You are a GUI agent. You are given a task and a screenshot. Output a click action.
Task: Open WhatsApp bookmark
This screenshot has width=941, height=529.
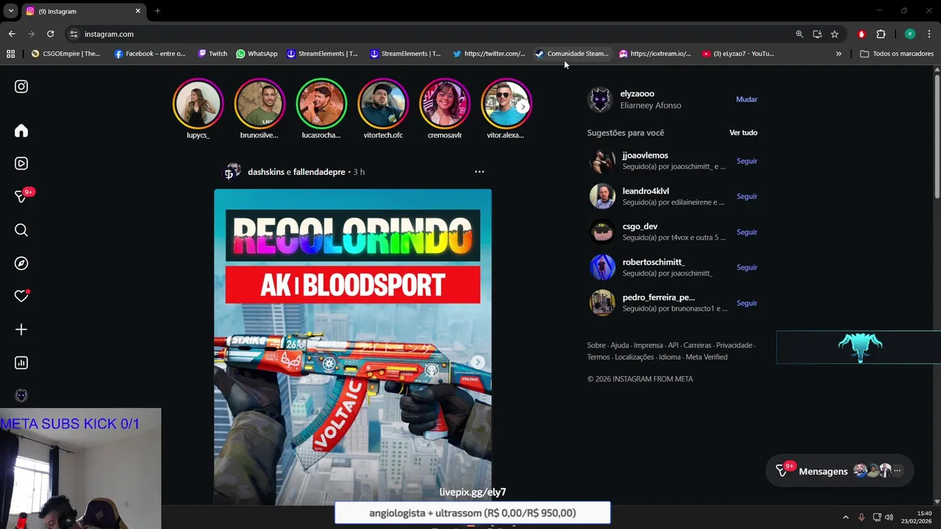(257, 54)
